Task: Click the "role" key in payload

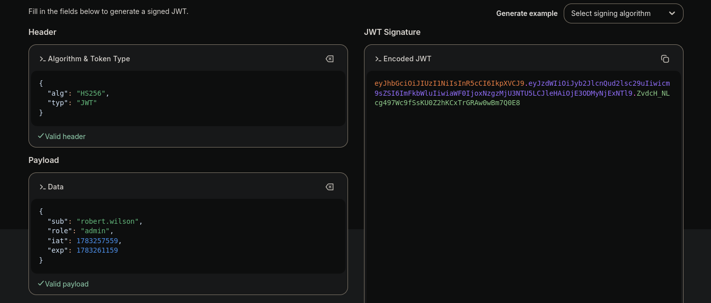Action: tap(59, 231)
